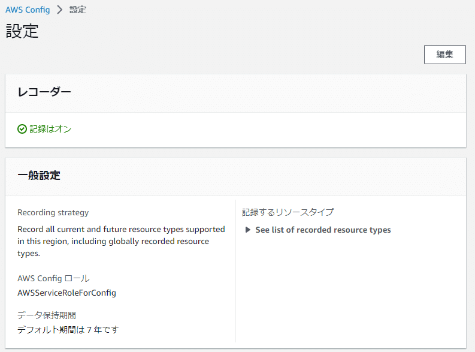Click the breadcrumb chevron separator icon
475x352 pixels.
(x=60, y=10)
